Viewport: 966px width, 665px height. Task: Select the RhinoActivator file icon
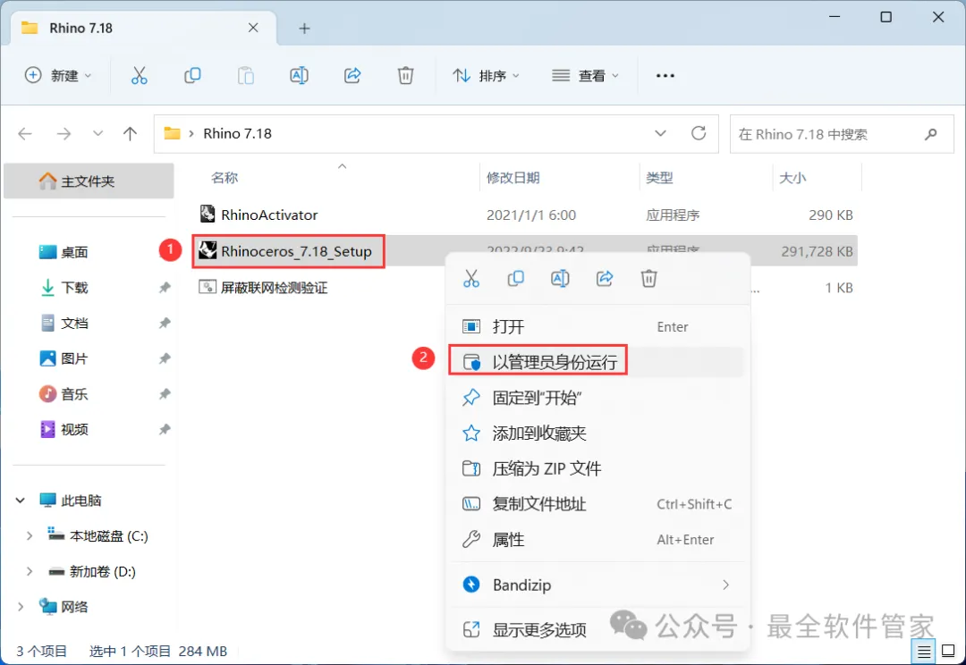point(208,215)
